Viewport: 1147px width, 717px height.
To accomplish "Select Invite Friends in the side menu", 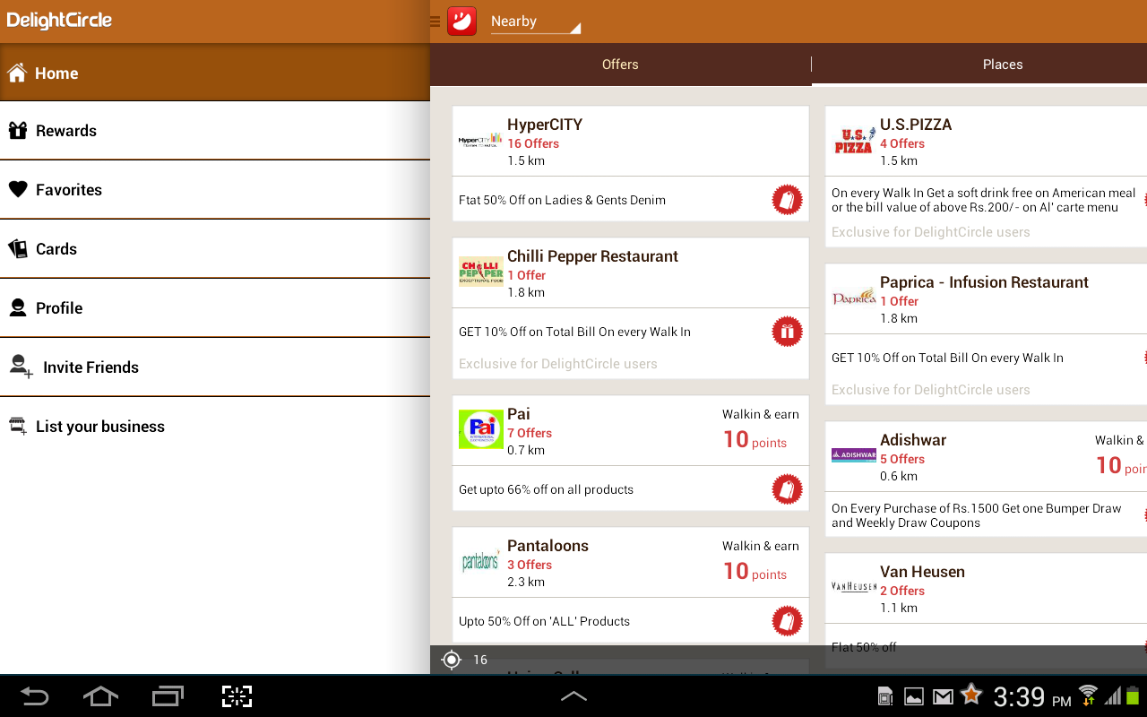I will click(215, 367).
